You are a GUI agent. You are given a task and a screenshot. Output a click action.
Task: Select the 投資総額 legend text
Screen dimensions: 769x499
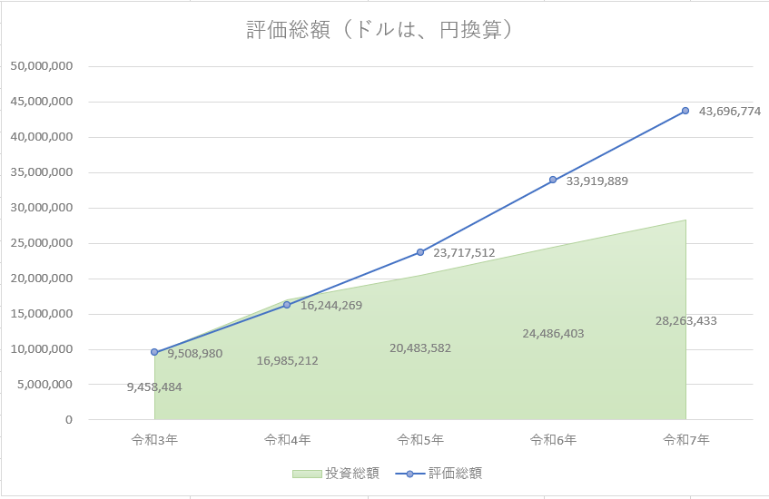pos(352,474)
